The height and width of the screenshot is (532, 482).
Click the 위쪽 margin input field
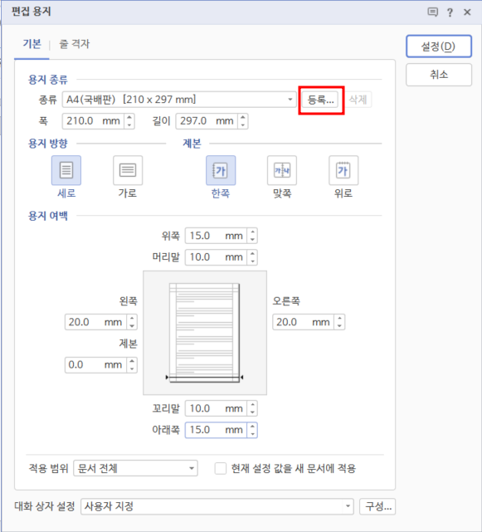[217, 236]
